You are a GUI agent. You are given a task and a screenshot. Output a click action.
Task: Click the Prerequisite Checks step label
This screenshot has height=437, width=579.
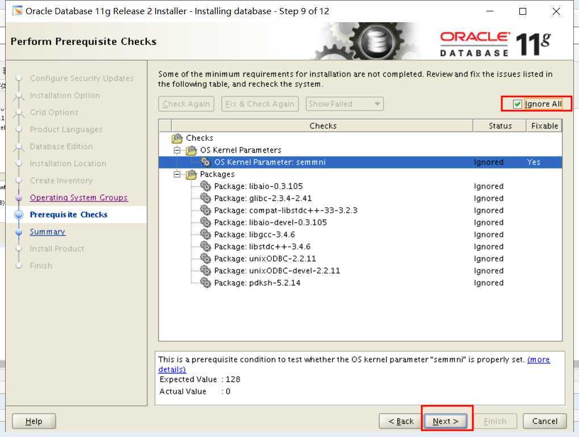pos(69,215)
